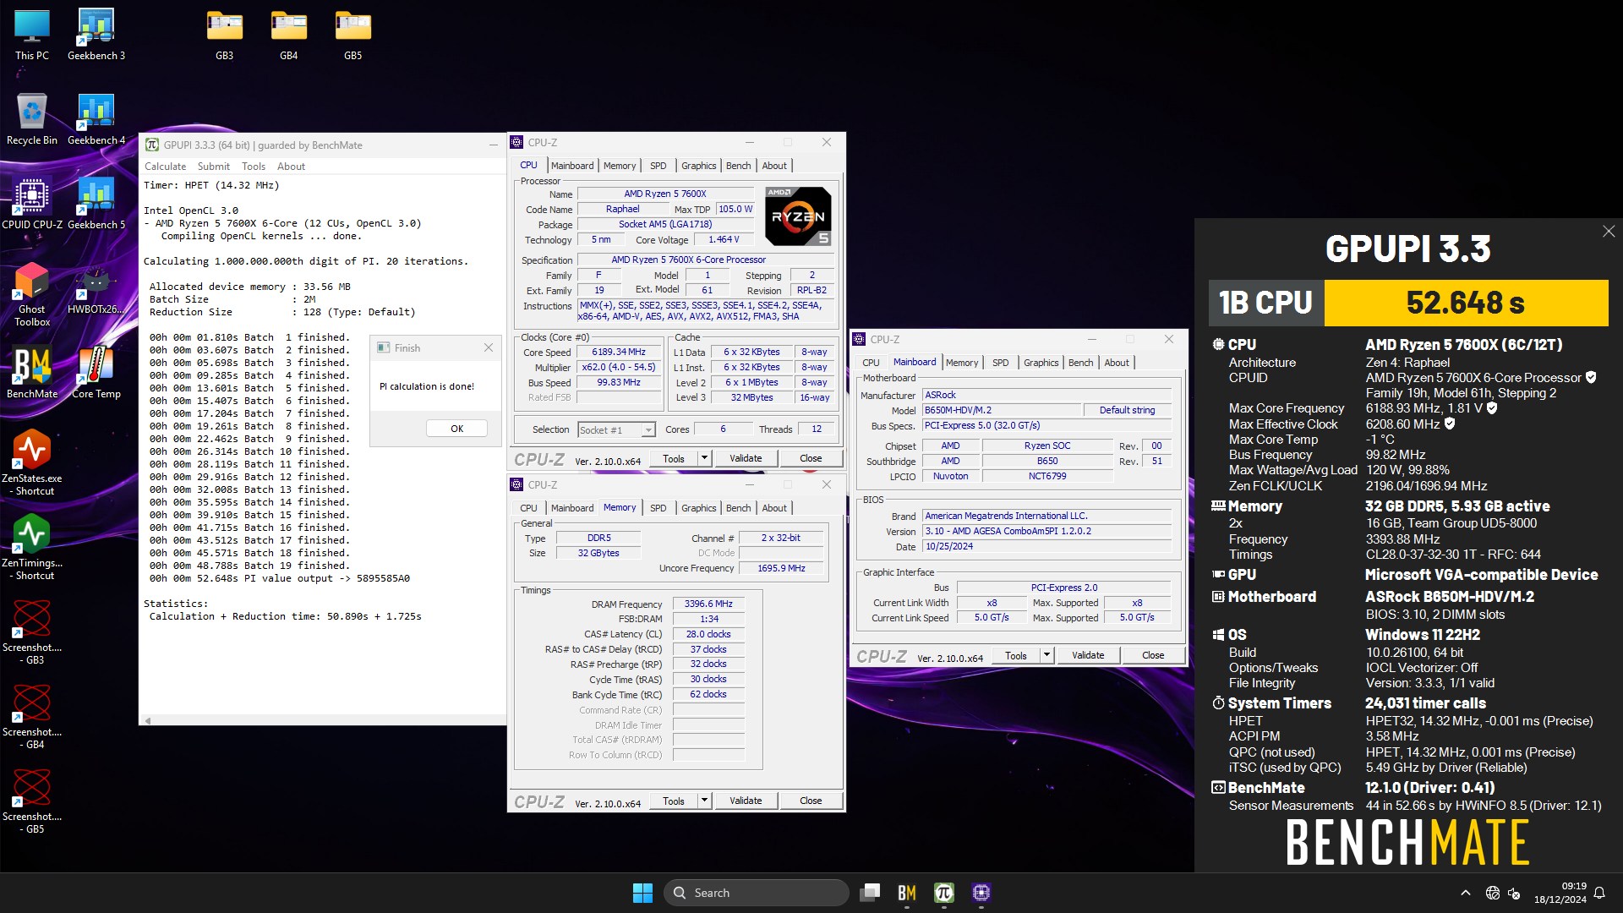1623x913 pixels.
Task: Open the GB3 folder
Action: tap(224, 34)
